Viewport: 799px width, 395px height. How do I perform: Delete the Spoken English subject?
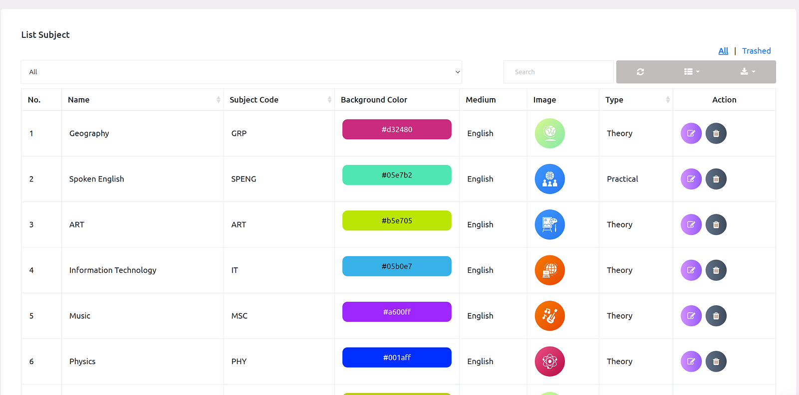tap(716, 179)
